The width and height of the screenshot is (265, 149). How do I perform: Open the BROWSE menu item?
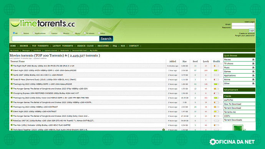click(24, 46)
